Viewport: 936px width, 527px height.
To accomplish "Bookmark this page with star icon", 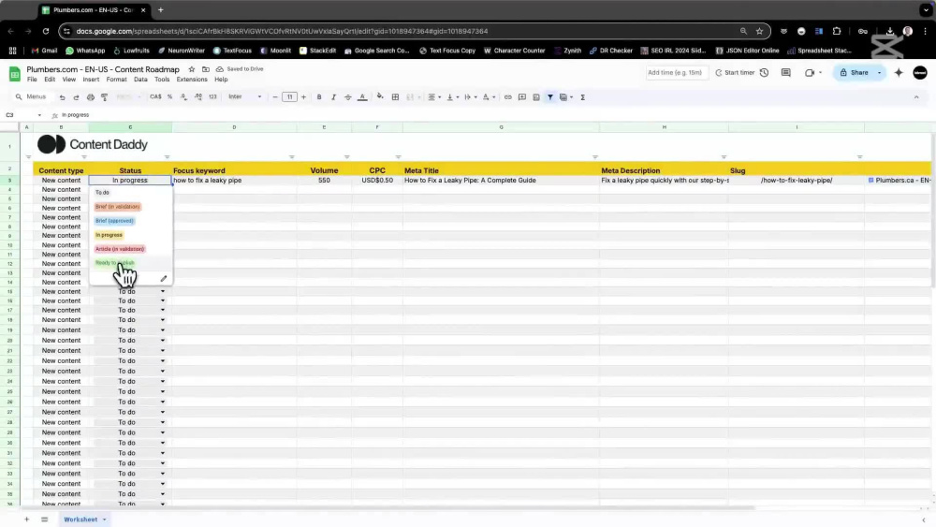I will [759, 31].
